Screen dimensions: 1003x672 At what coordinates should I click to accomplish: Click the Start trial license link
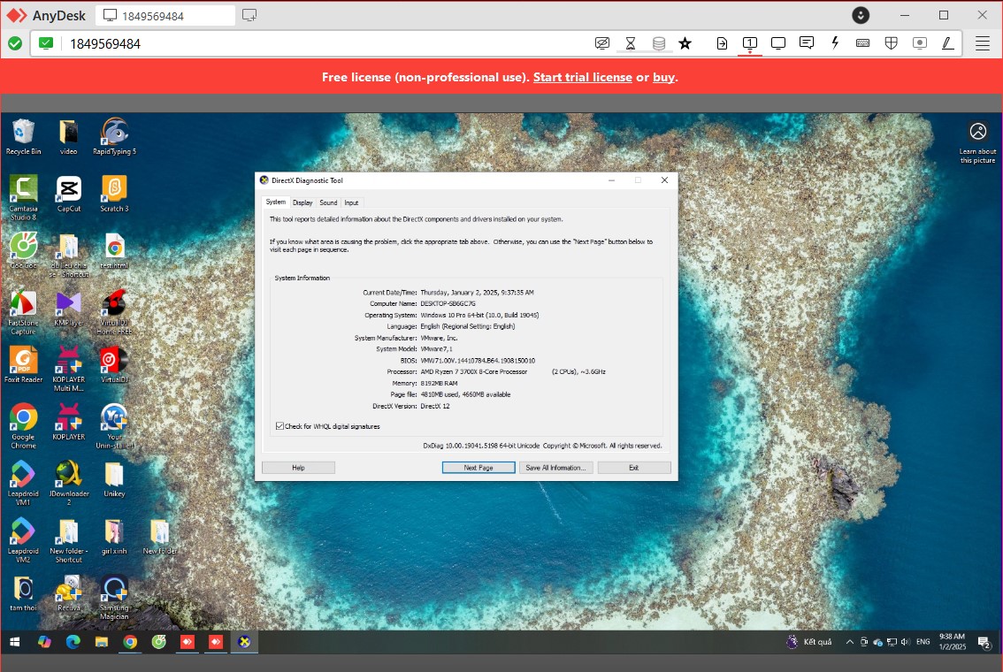click(582, 77)
